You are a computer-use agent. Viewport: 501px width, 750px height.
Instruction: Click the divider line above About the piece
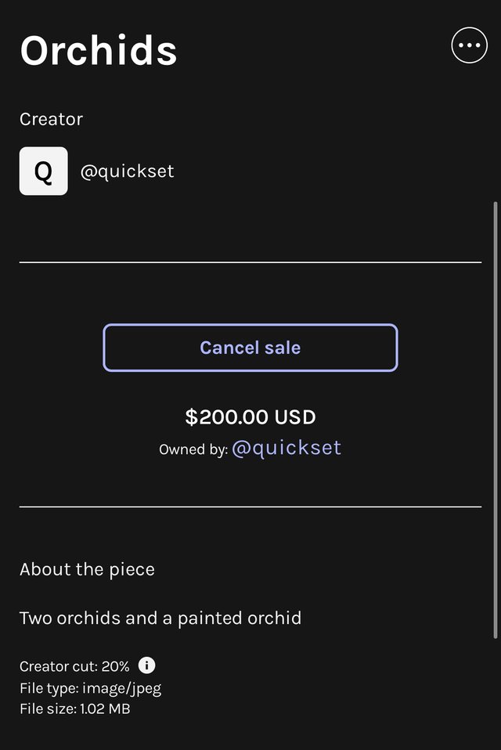click(x=250, y=507)
